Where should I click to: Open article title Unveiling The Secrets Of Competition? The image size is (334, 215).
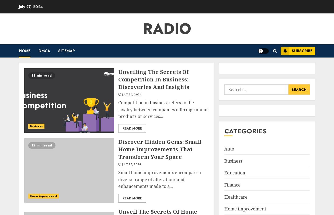(x=154, y=80)
